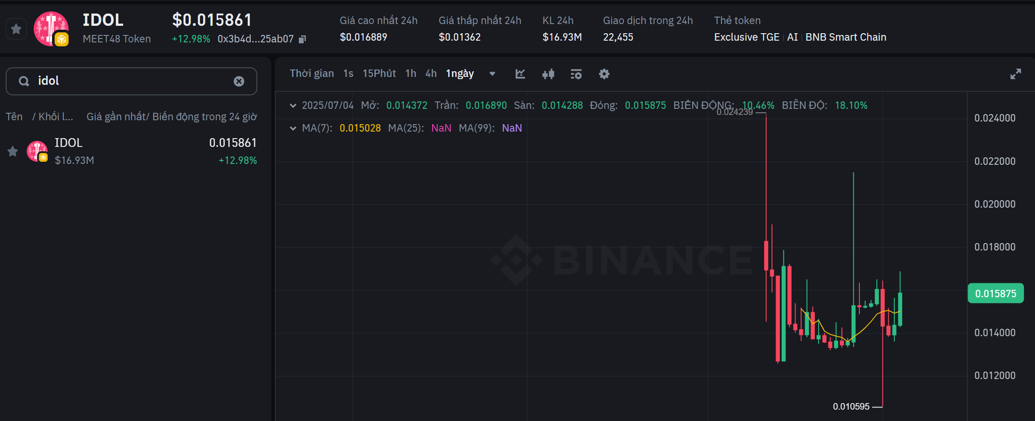Click the high marker label 0.024239
The image size is (1035, 421).
pos(735,112)
